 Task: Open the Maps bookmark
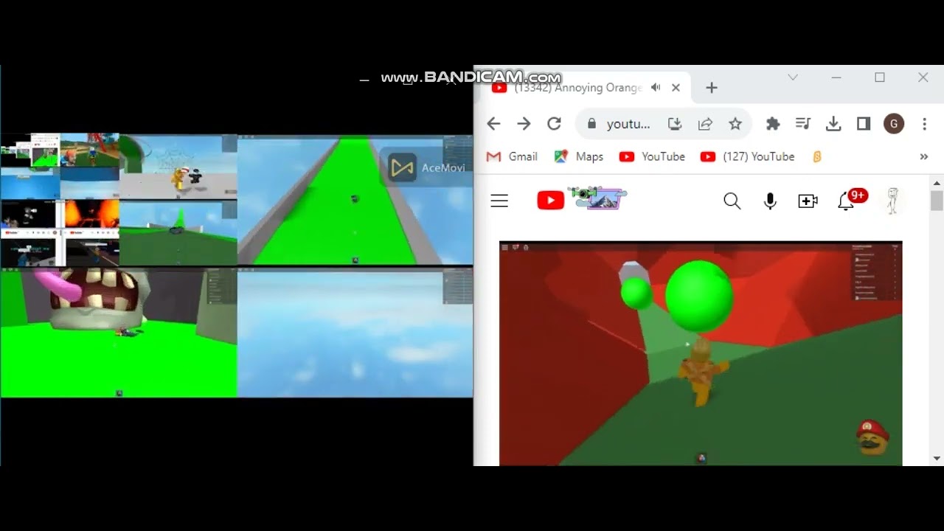[x=579, y=156]
